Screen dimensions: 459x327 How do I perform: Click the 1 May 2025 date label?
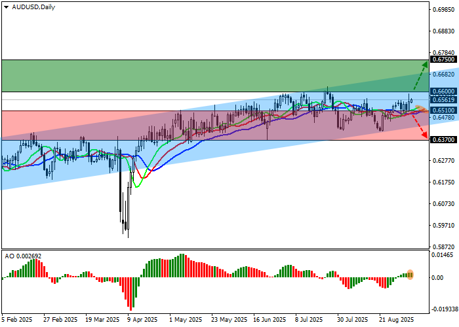tap(186, 320)
